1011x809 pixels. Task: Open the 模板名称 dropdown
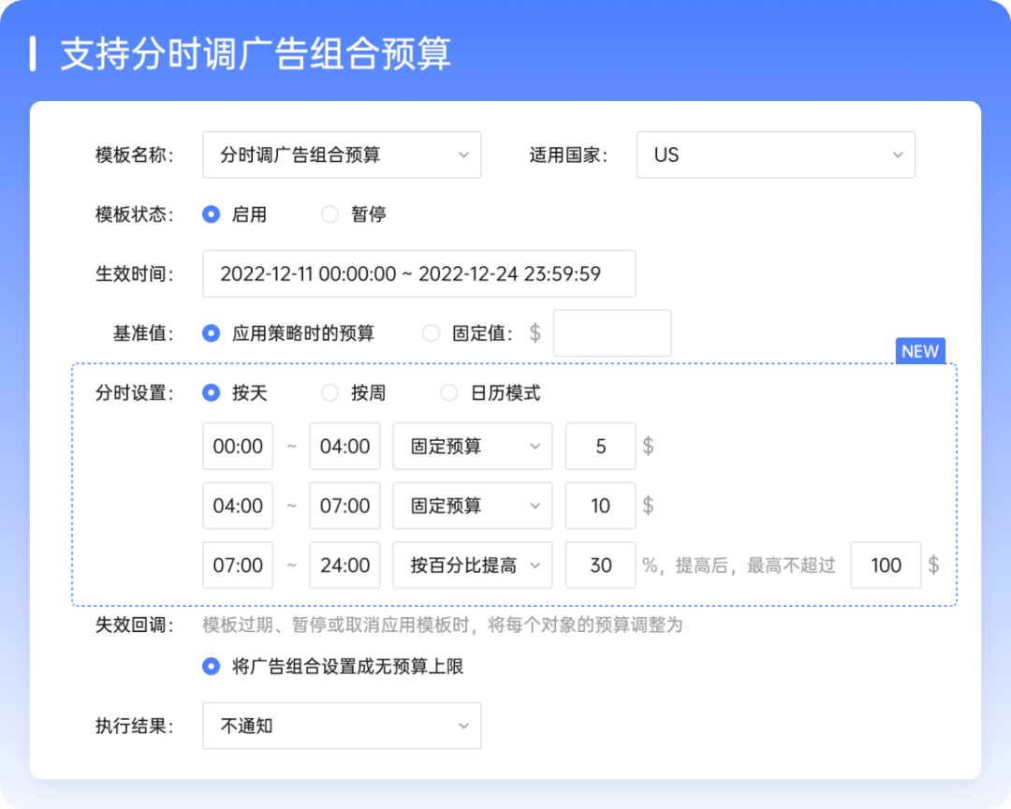pos(341,154)
